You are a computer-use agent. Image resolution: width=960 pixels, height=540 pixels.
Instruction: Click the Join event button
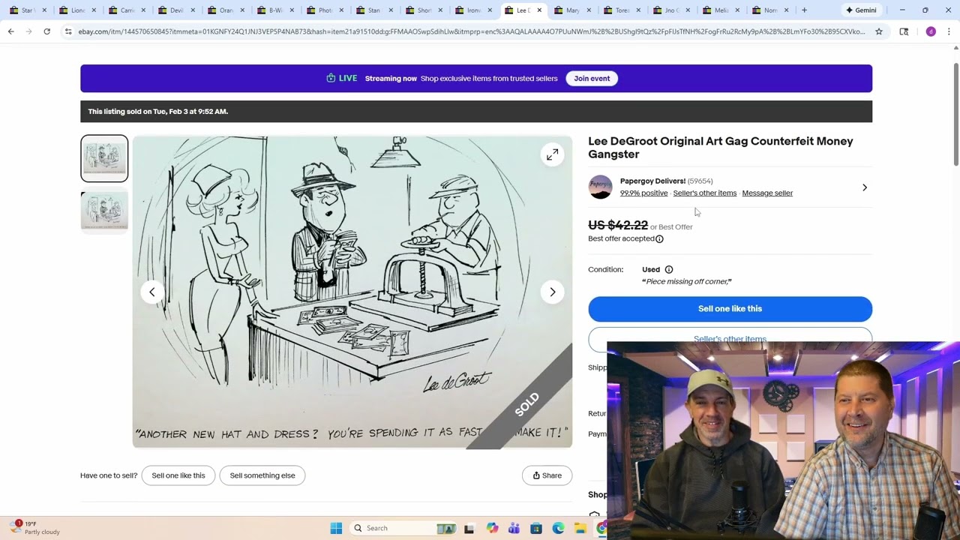(x=592, y=78)
